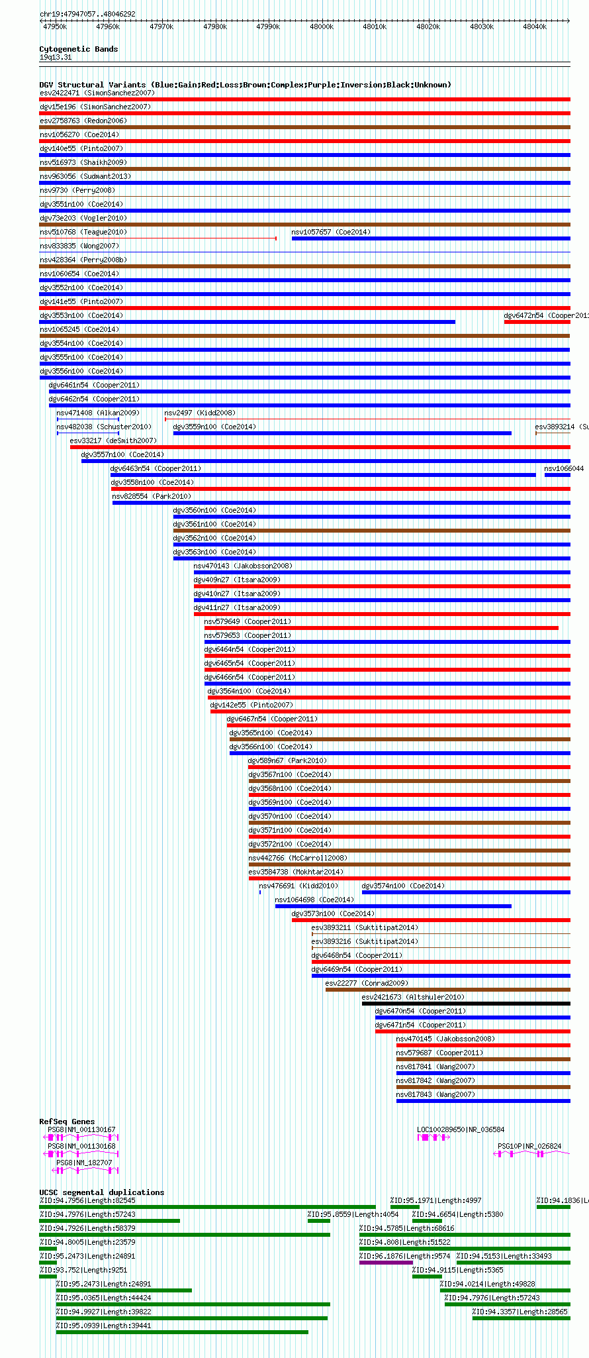
Task: Select the dgv6470n54 (Cooper2011) label
Action: coord(420,1011)
